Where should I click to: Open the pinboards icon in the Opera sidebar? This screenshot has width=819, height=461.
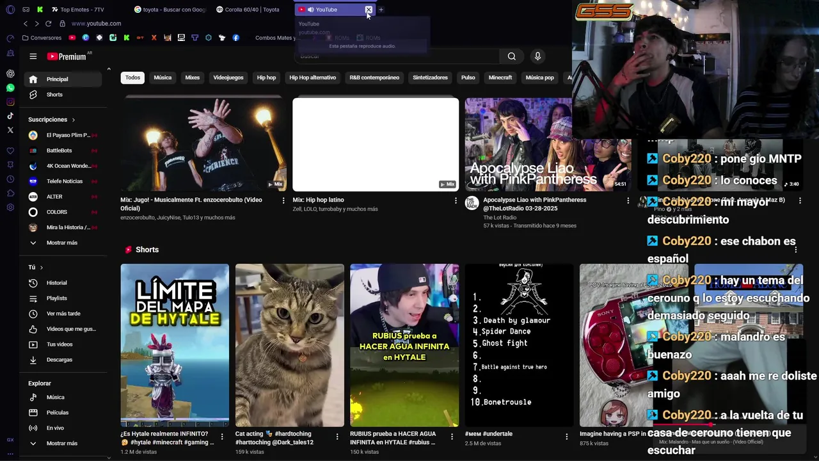coord(10,165)
